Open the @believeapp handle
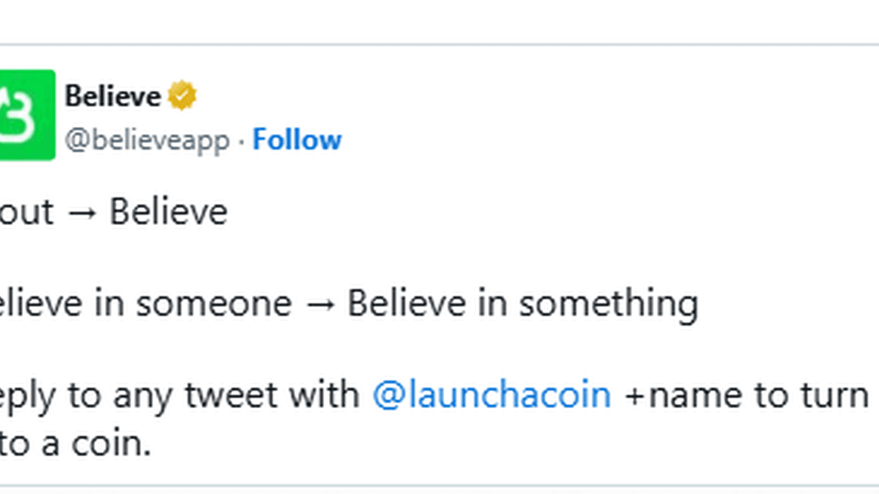 tap(148, 140)
